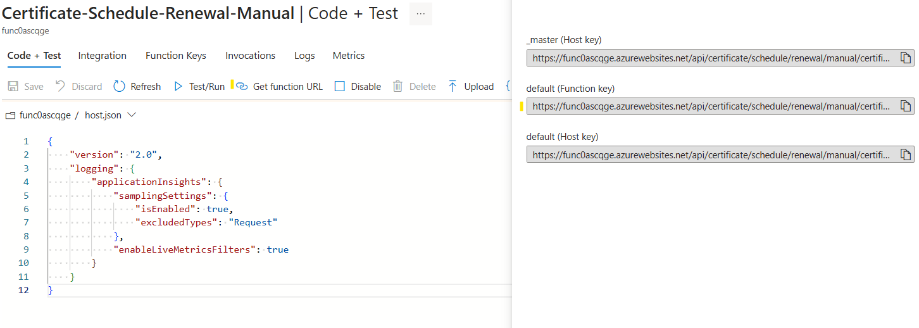Click the "logging" key on line 3
The width and height of the screenshot is (919, 328).
pos(94,168)
